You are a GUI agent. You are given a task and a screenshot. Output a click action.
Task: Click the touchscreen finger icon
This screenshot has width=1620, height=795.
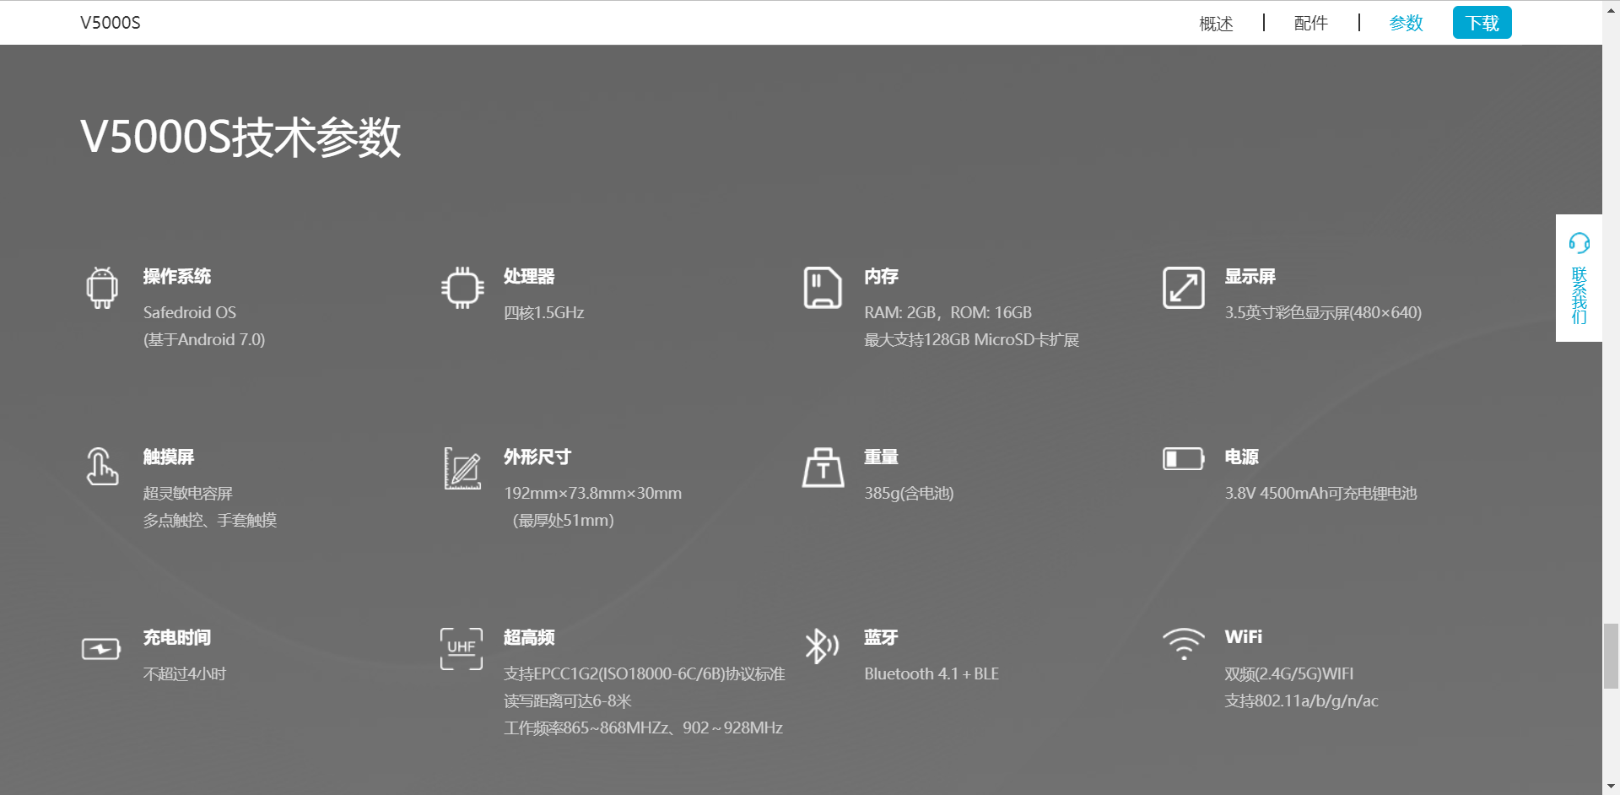tap(102, 468)
